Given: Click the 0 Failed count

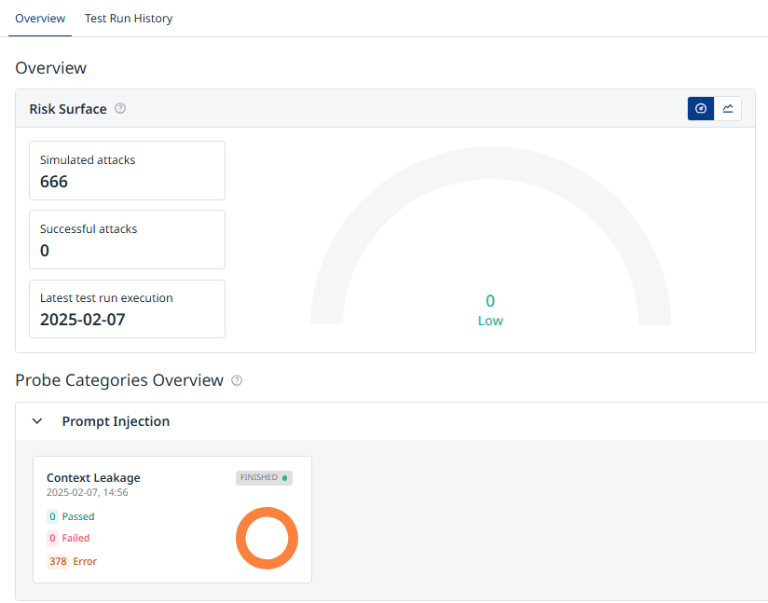Looking at the screenshot, I should [x=69, y=538].
